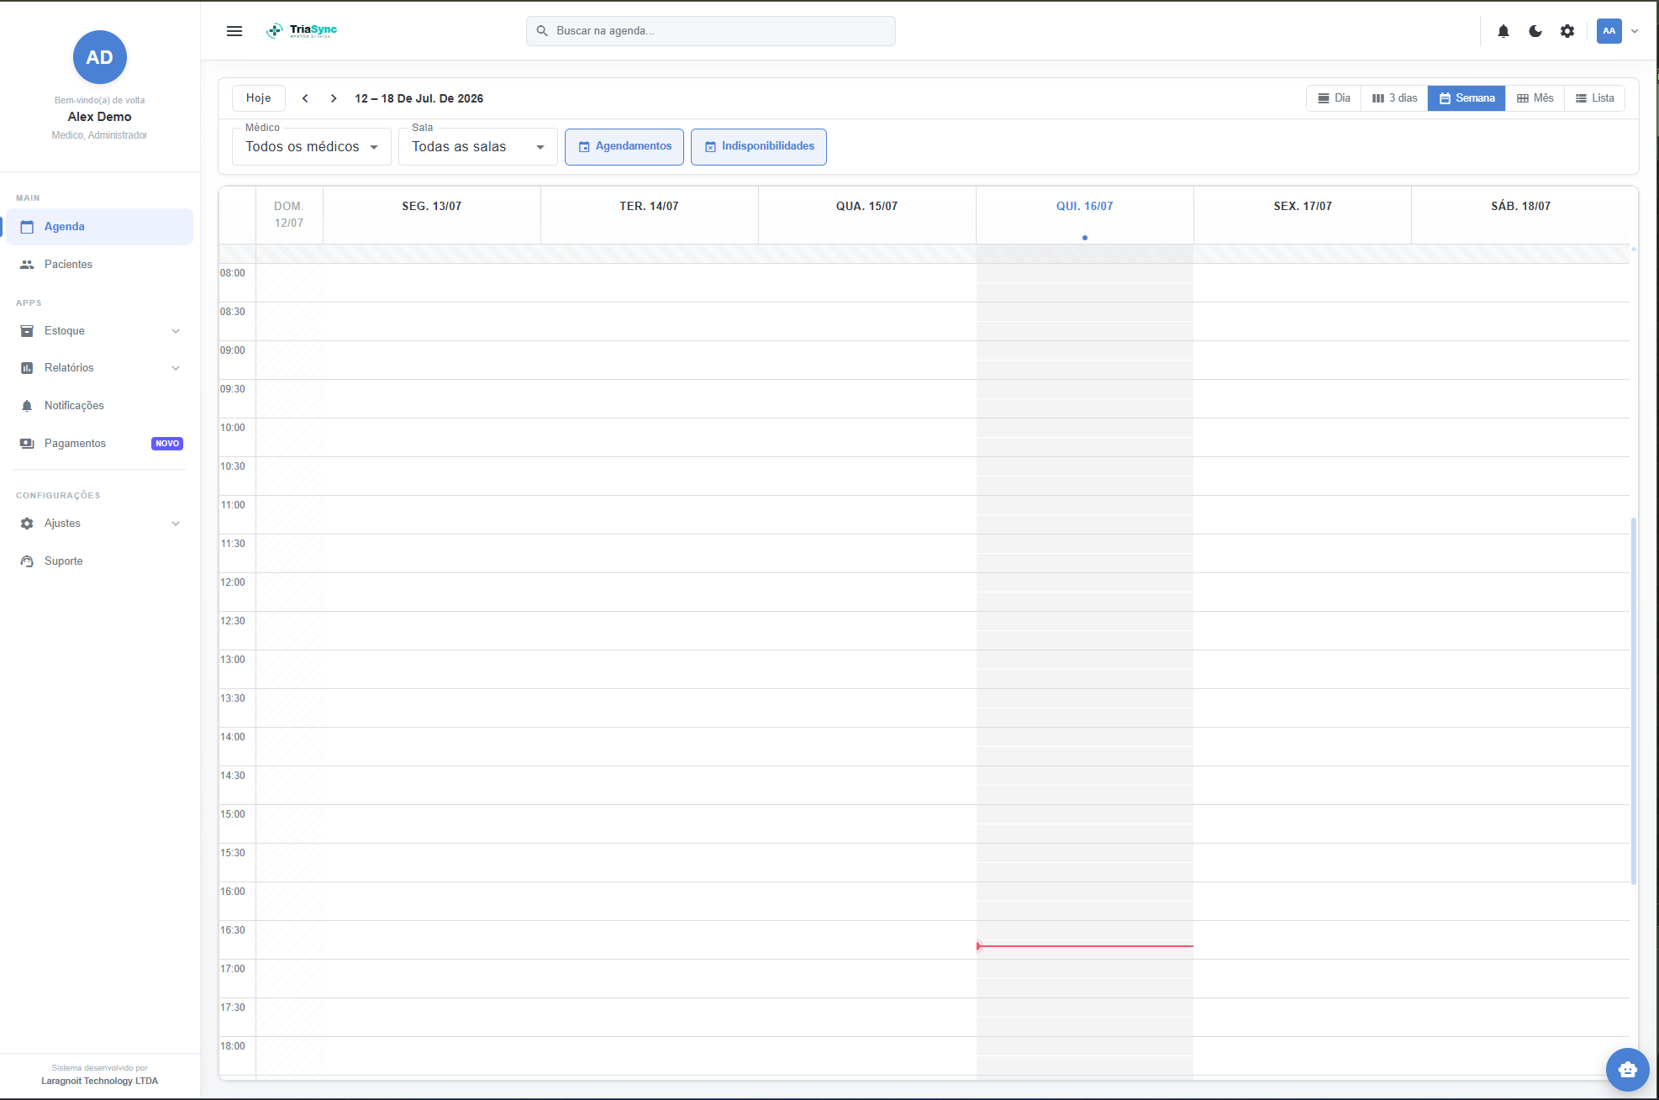Click the Hoje button

click(259, 98)
